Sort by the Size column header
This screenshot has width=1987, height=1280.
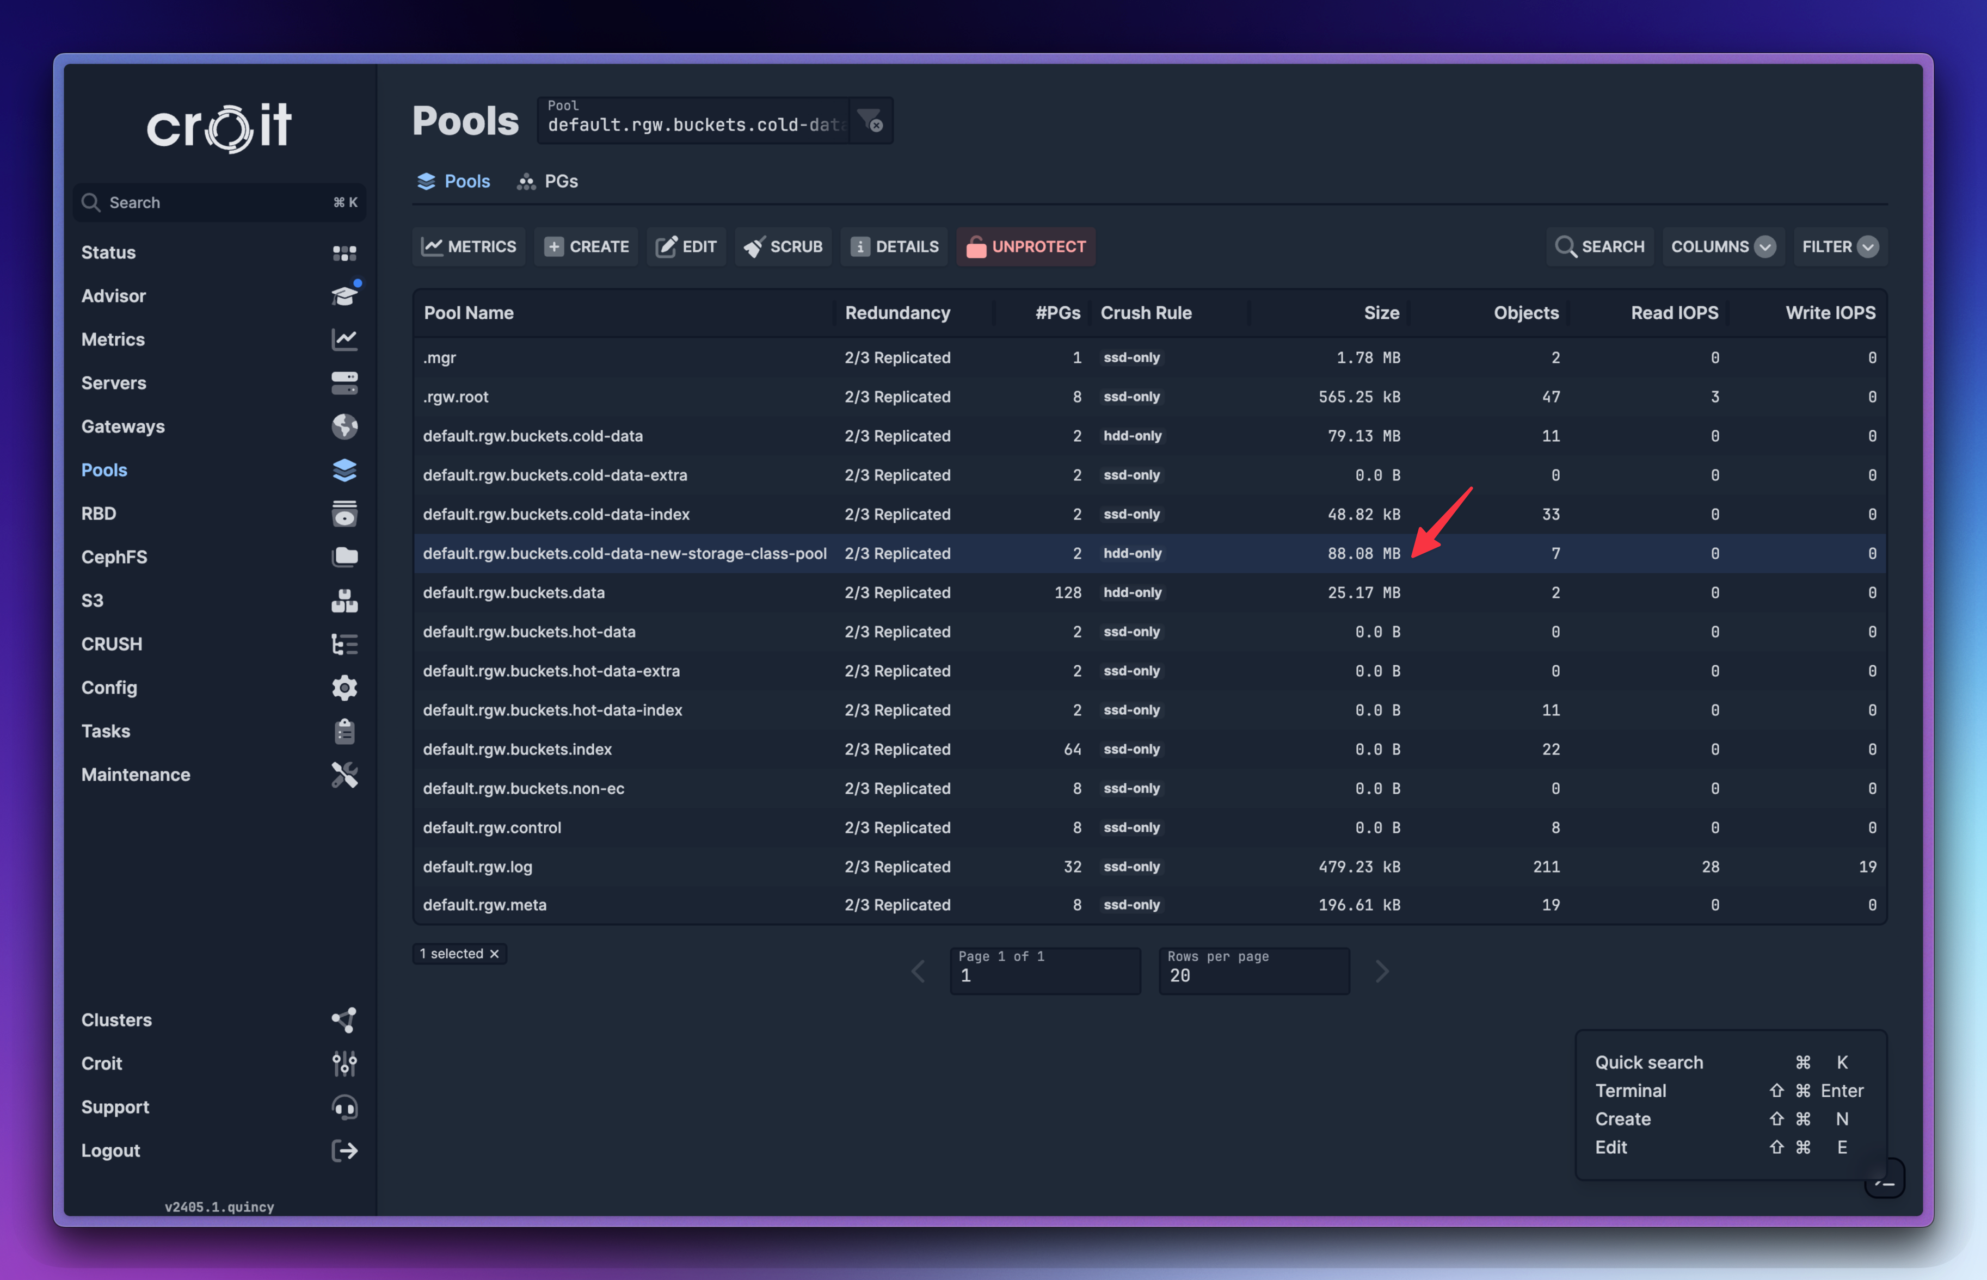[x=1381, y=313]
